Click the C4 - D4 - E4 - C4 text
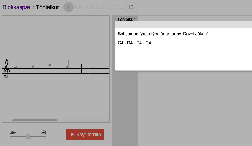This screenshot has width=252, height=146. point(134,43)
